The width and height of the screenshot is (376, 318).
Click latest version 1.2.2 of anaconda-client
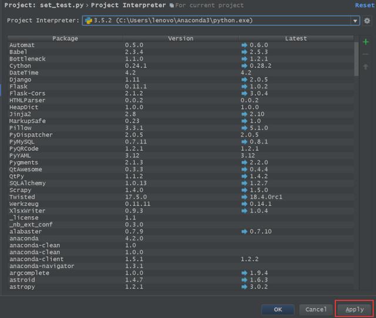249,259
